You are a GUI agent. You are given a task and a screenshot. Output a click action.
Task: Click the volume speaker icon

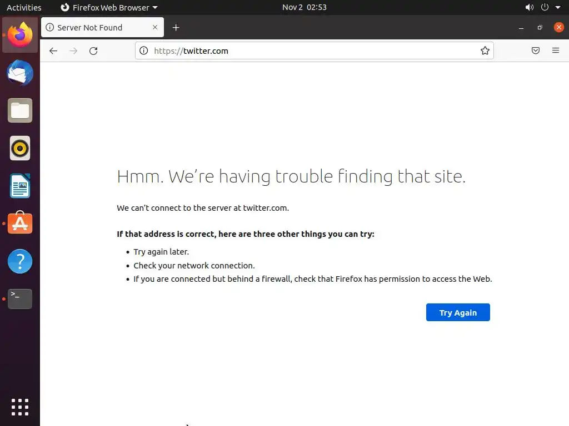[530, 7]
